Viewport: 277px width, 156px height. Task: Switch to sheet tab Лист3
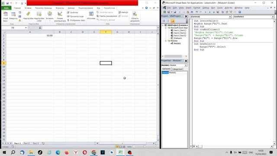(36, 143)
